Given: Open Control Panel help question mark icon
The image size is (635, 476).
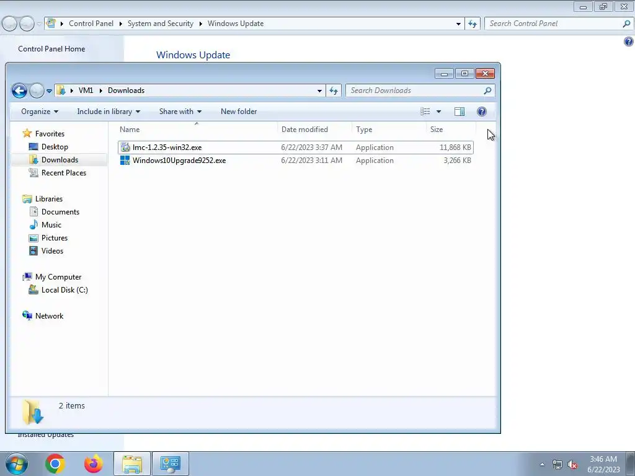Looking at the screenshot, I should coord(629,42).
